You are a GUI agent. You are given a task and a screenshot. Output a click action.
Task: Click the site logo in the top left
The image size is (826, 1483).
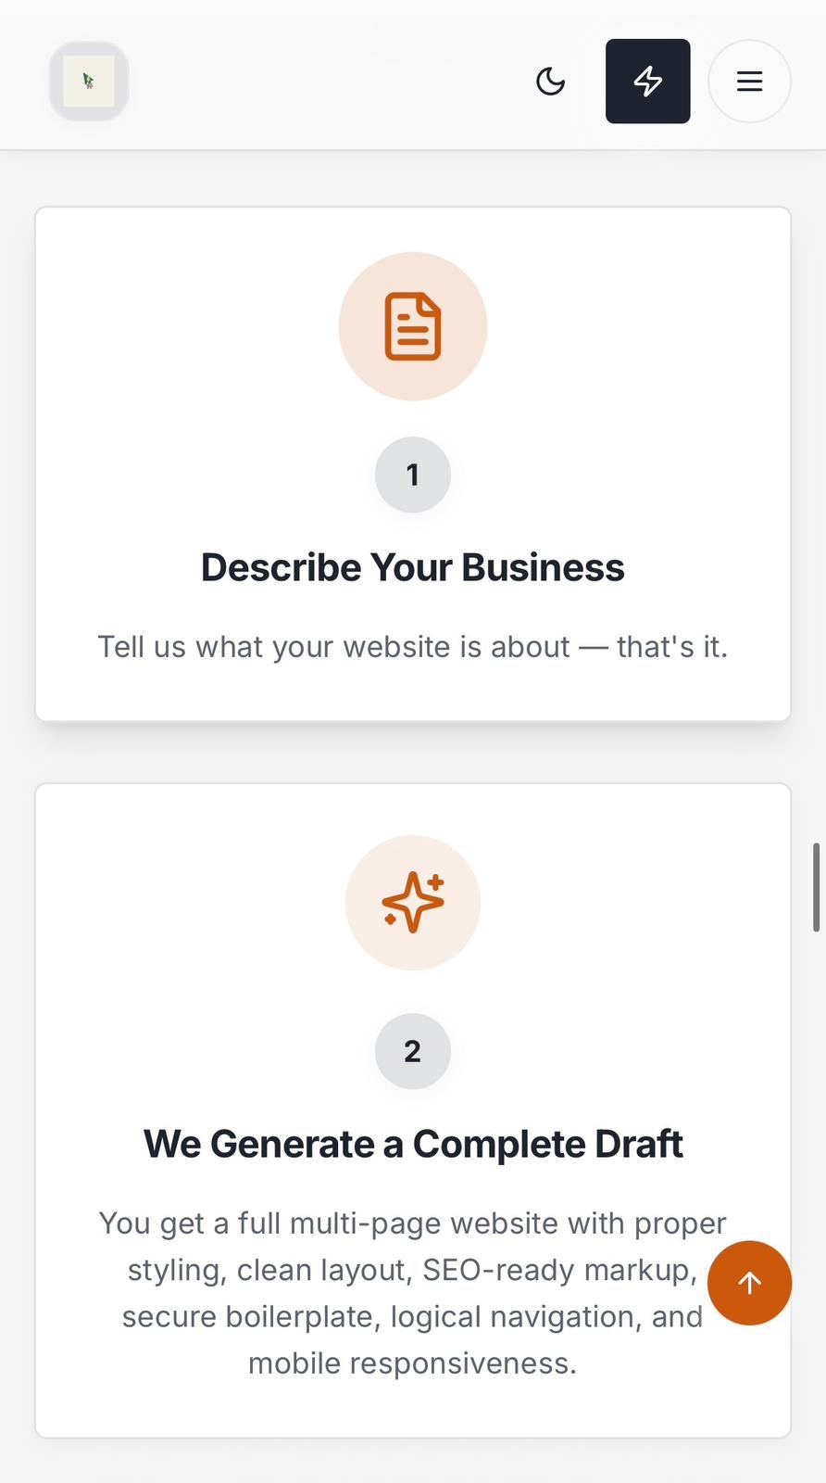click(x=88, y=81)
